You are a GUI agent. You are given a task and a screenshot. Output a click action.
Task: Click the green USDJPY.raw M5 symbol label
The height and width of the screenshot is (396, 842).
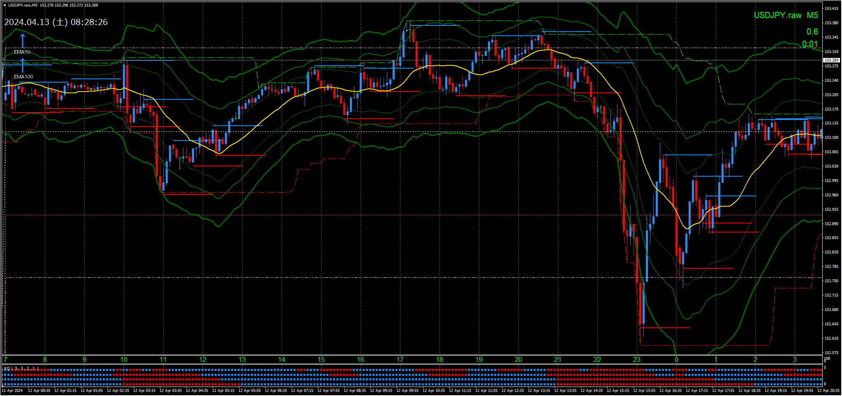point(786,15)
